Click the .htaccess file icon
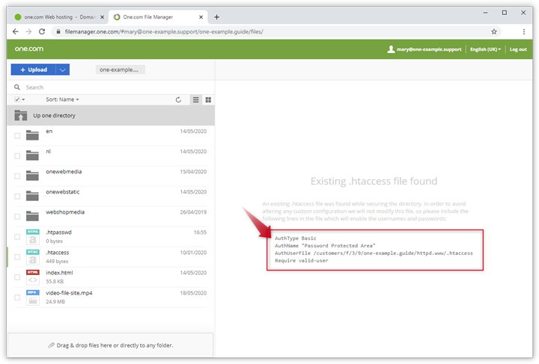The width and height of the screenshot is (539, 364). pos(33,257)
